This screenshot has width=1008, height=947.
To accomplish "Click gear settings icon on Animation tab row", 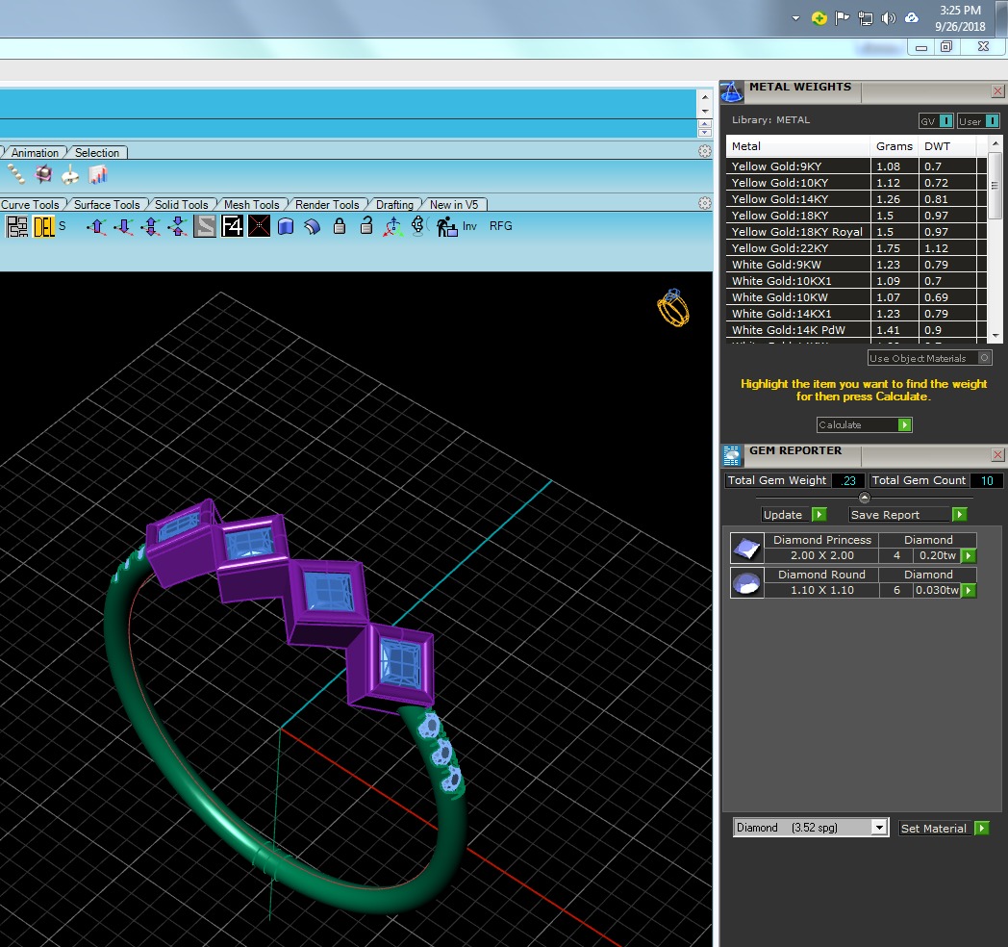I will click(705, 151).
